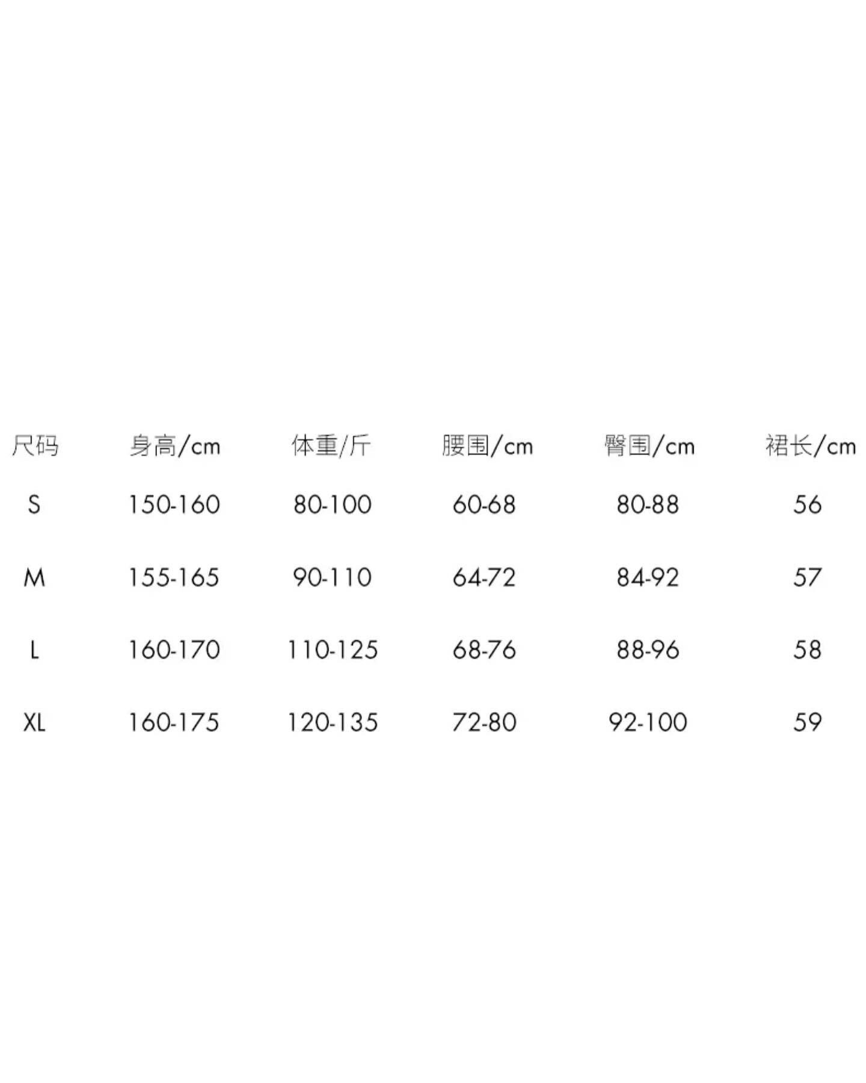Click the 110-125 weight value
Viewport: 866px width, 1083px height.
pyautogui.click(x=333, y=650)
